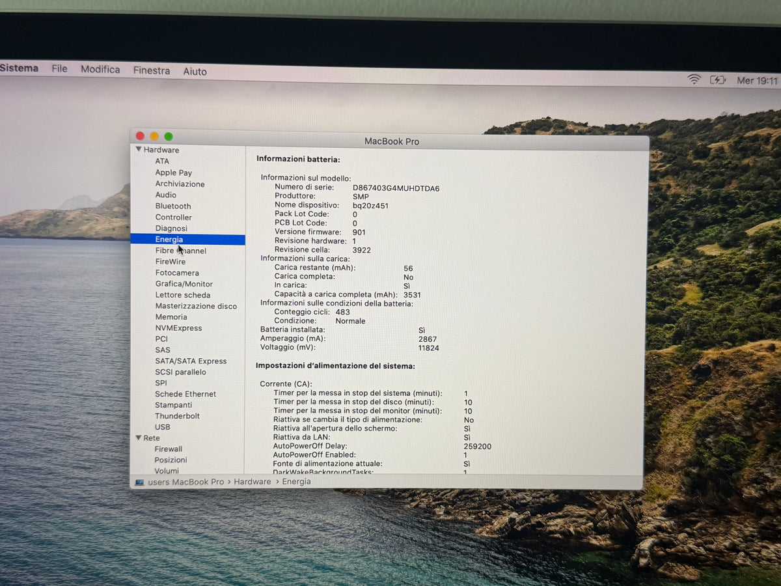Collapse the Hardware section triangle
The image size is (781, 586).
(x=139, y=150)
